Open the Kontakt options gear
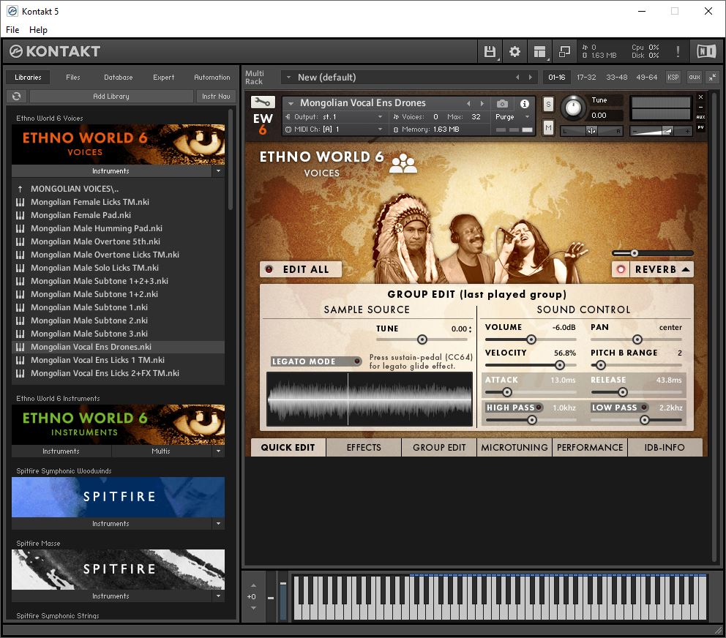 [x=514, y=51]
